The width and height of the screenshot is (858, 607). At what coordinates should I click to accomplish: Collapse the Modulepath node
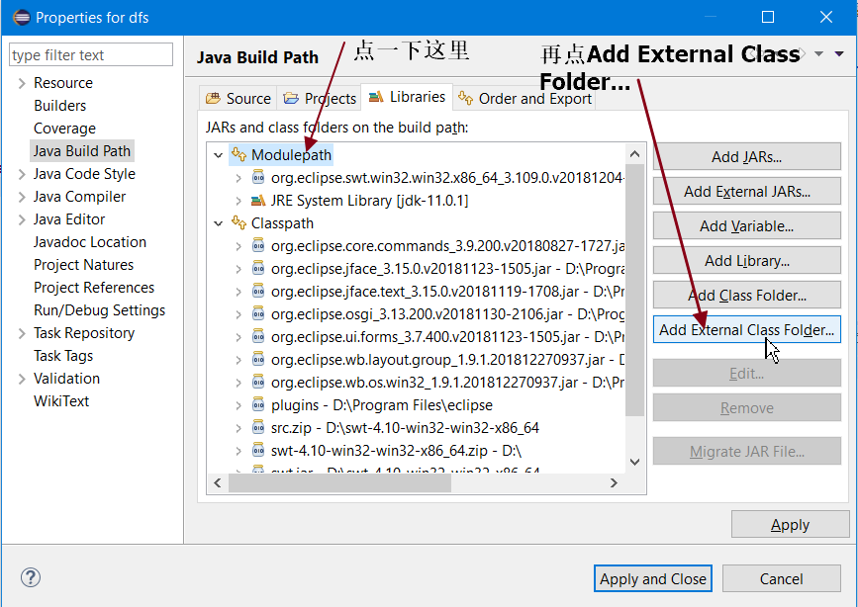pyautogui.click(x=219, y=155)
